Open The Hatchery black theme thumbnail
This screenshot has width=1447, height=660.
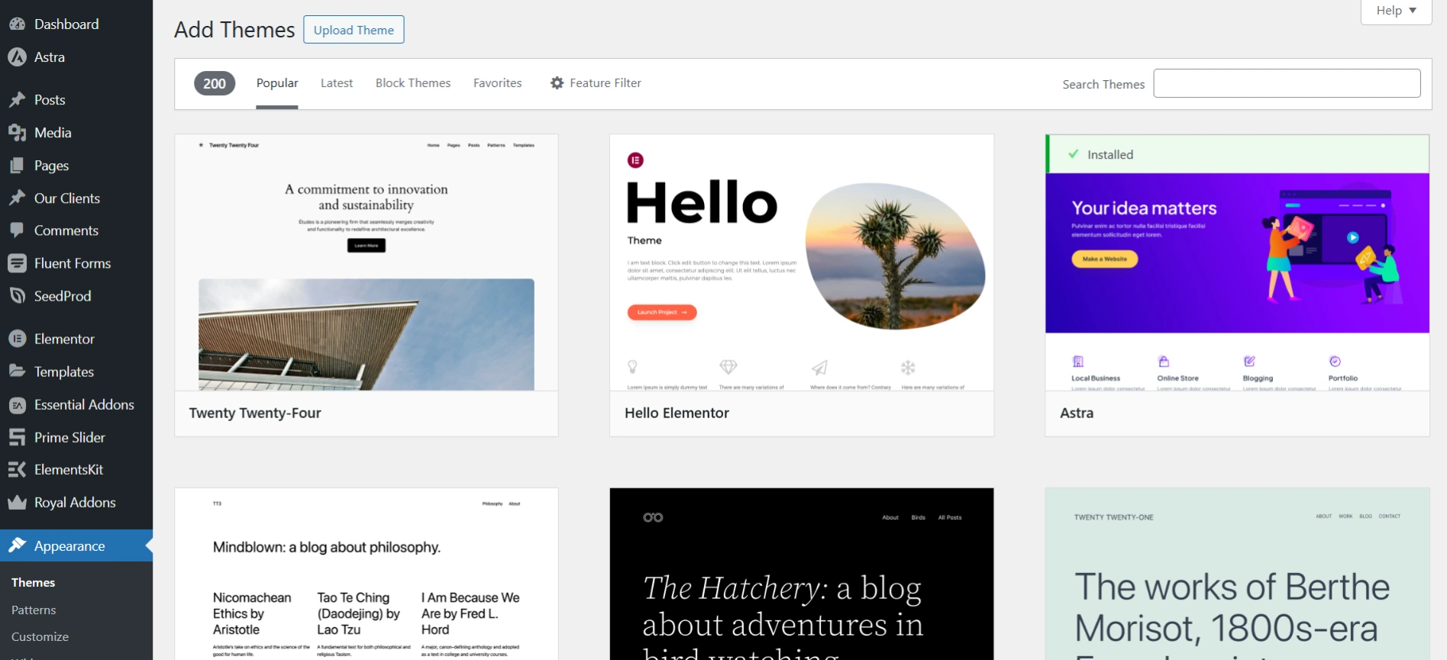click(802, 574)
